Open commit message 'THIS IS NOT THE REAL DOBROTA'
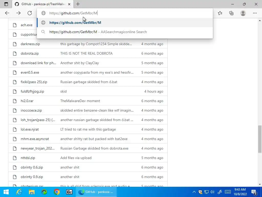This screenshot has height=197, width=262. (x=86, y=53)
